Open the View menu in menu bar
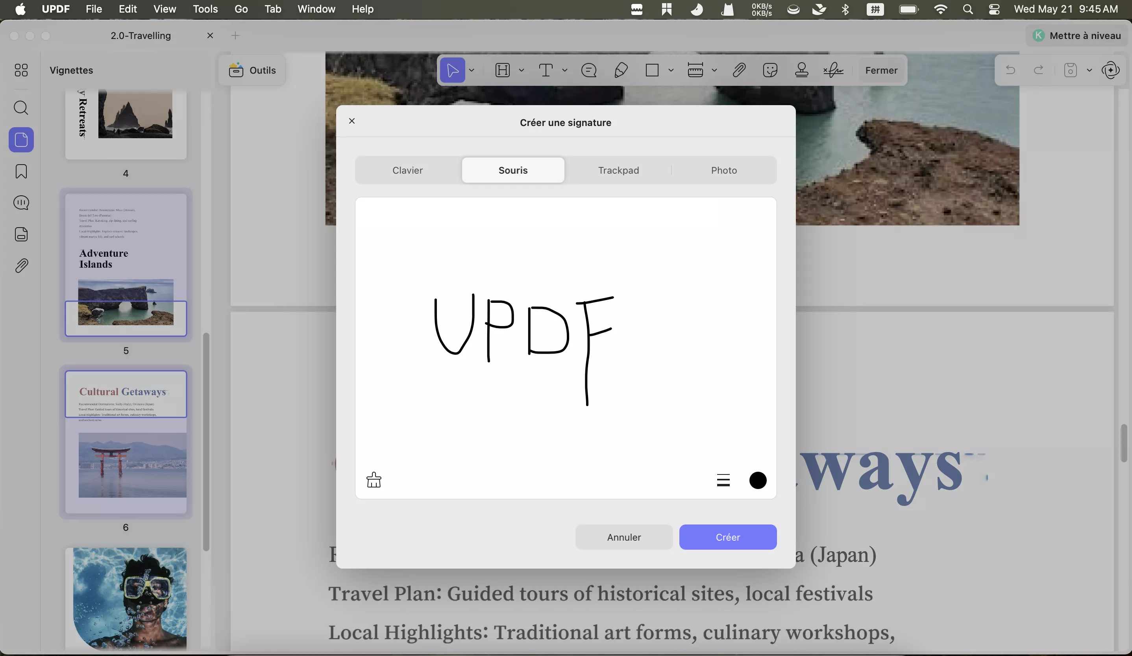This screenshot has height=656, width=1132. (x=165, y=9)
